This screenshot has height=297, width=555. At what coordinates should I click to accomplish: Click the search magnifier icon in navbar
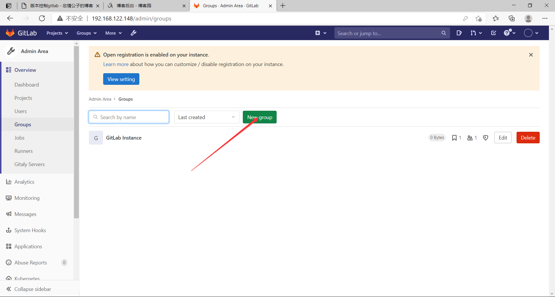coord(444,33)
